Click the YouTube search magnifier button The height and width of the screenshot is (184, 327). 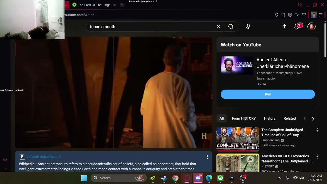click(x=231, y=27)
